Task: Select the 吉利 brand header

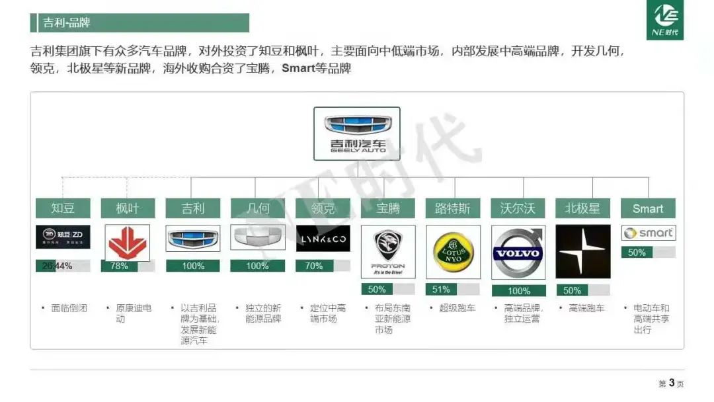Action: pyautogui.click(x=193, y=208)
